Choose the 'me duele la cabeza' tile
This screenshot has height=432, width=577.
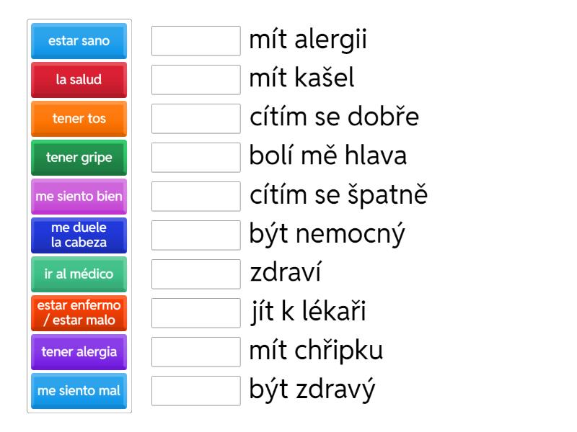tap(79, 235)
